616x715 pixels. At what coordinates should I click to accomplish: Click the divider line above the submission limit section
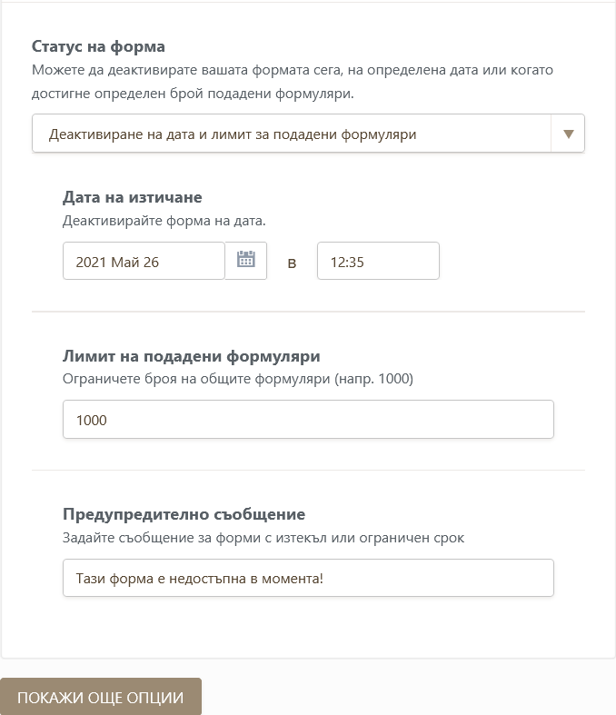pos(308,312)
